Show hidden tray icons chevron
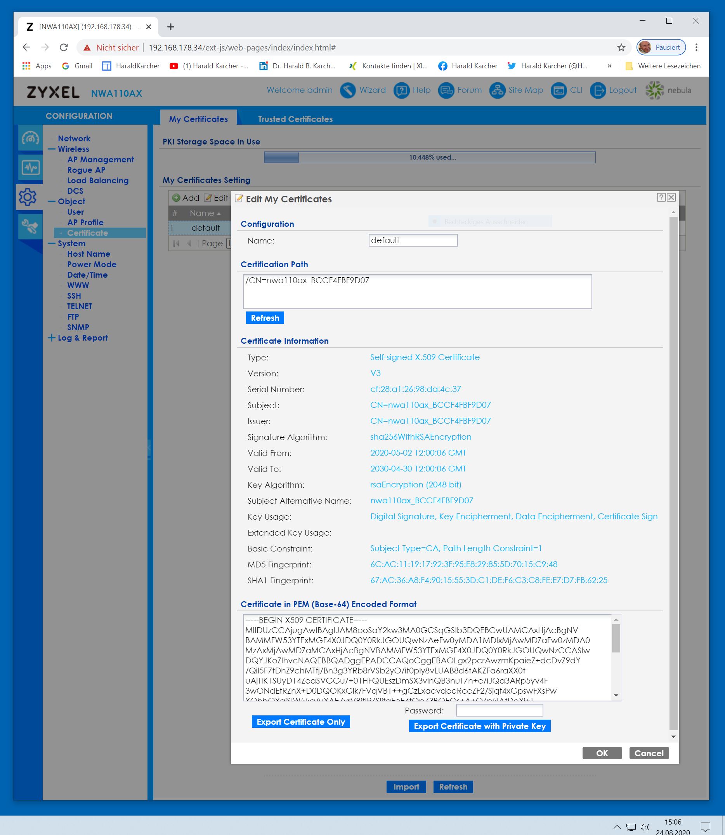This screenshot has height=835, width=725. (x=617, y=826)
